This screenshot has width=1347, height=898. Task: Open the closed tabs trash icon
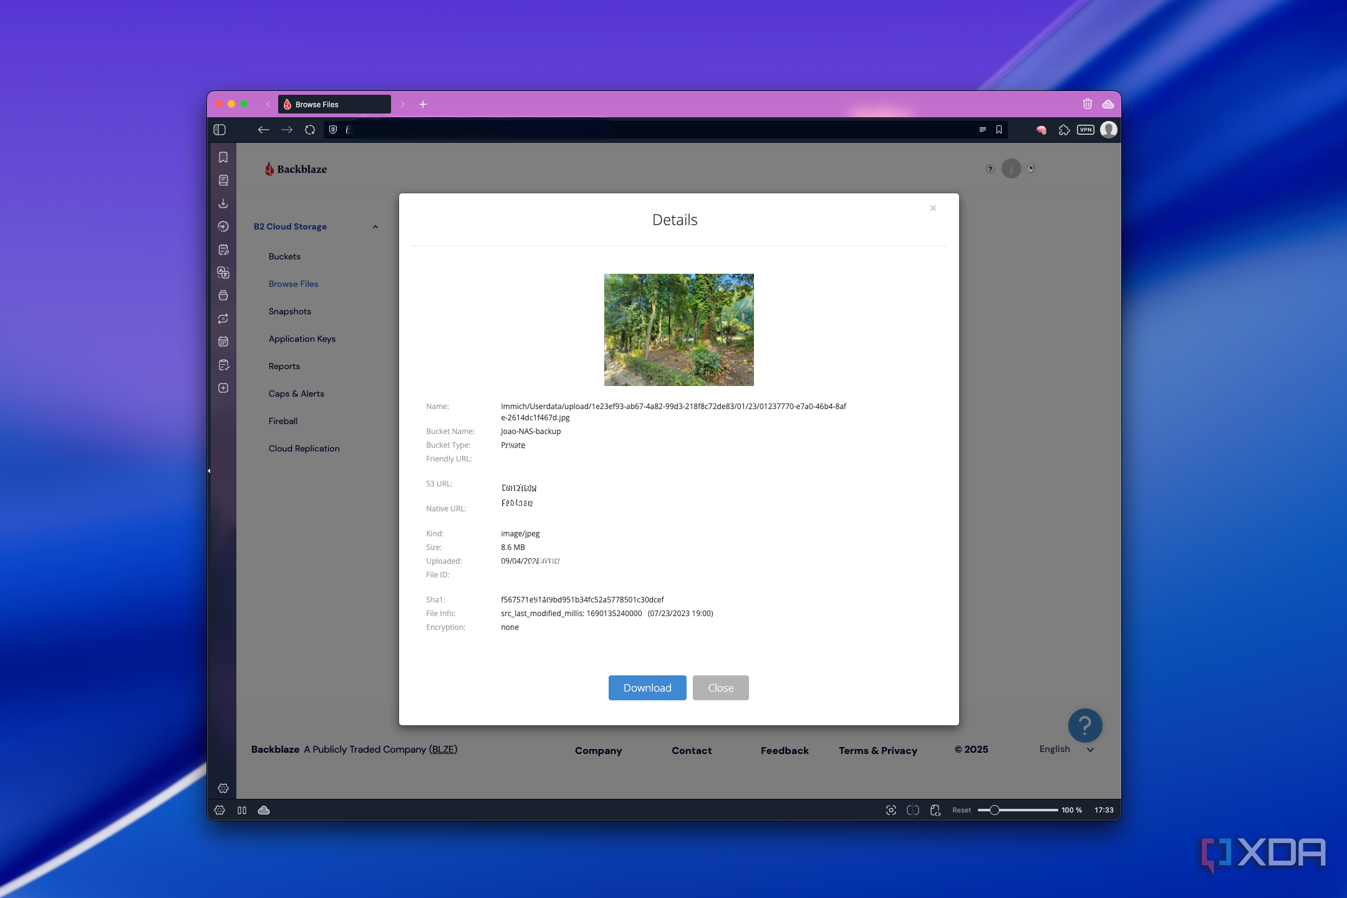point(1088,104)
